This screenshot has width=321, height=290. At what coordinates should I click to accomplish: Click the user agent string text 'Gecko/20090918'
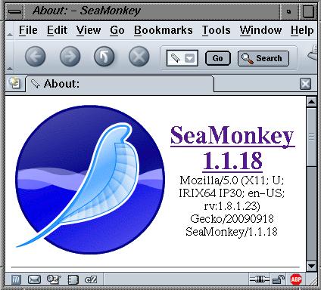(232, 218)
